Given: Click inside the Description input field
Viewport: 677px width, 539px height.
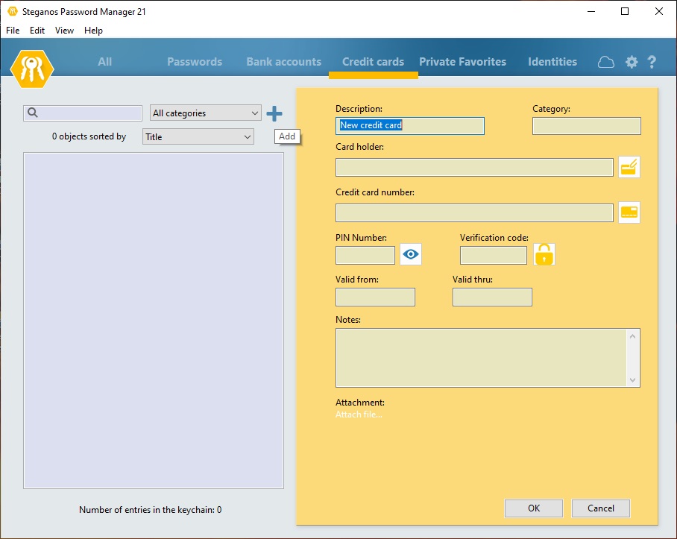Looking at the screenshot, I should [x=410, y=126].
